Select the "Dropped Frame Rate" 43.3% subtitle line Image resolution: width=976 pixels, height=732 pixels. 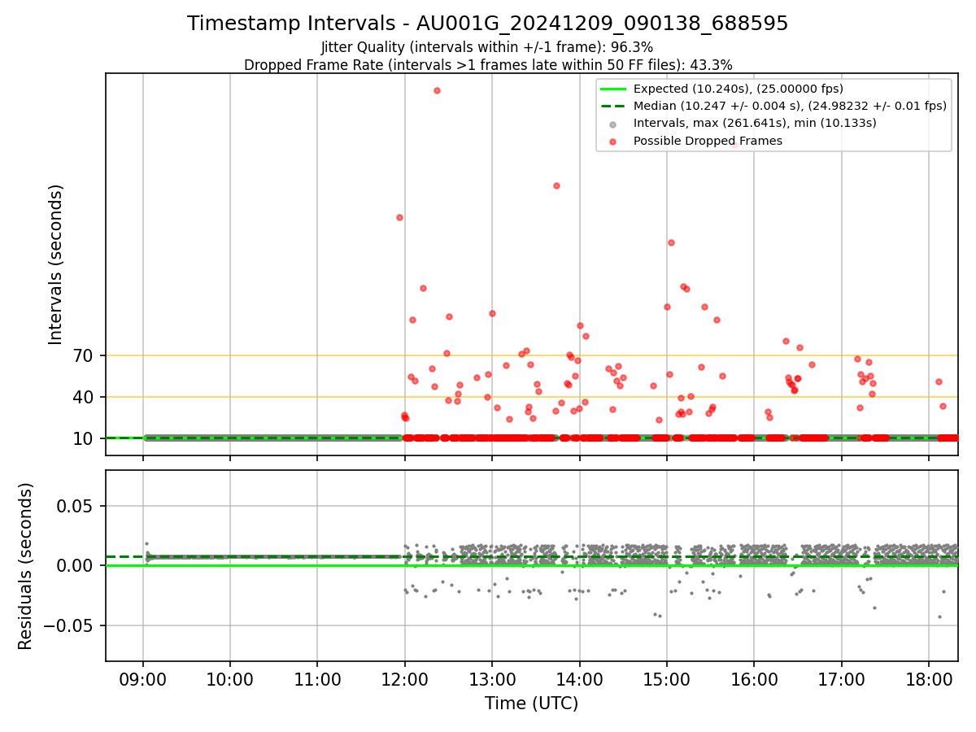point(488,65)
